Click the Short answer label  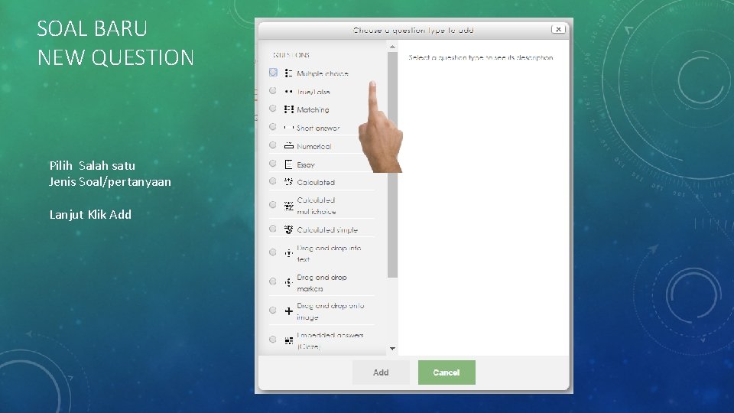point(318,128)
